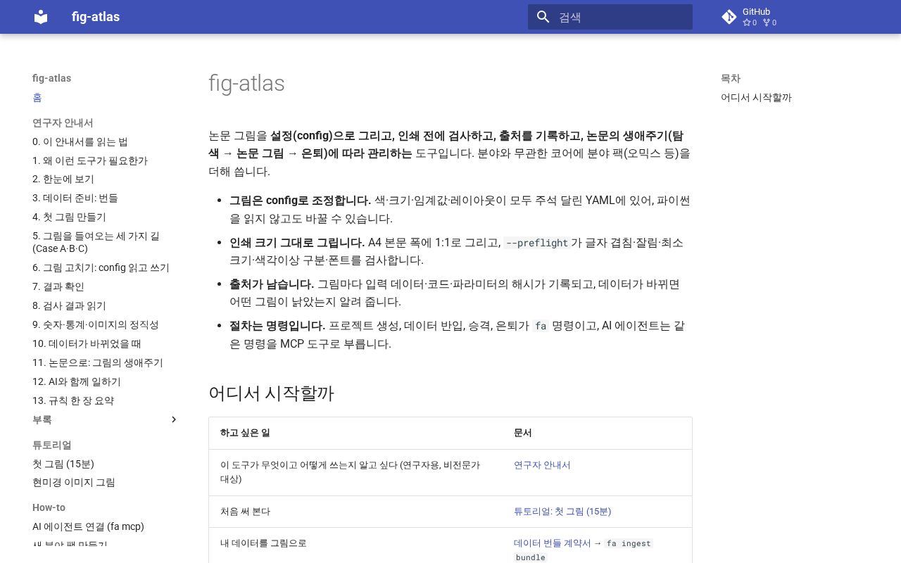Click the main 'fig-atlas' page heading
The height and width of the screenshot is (563, 901).
click(246, 83)
